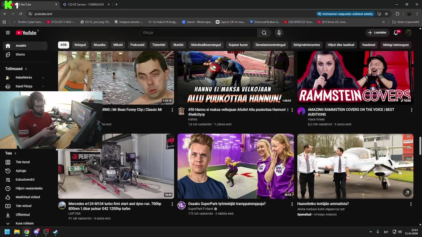Select the Vaadatud filter chip

pyautogui.click(x=369, y=45)
